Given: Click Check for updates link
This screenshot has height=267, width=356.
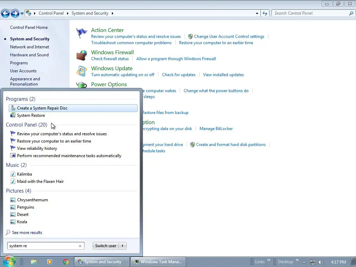Looking at the screenshot, I should (x=179, y=75).
